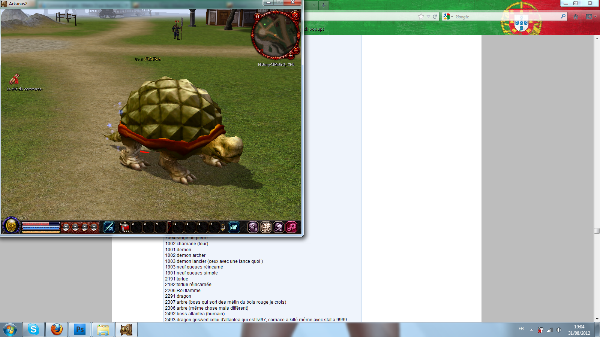Click text '1901 neuf queues simple'
The width and height of the screenshot is (600, 337).
point(191,273)
